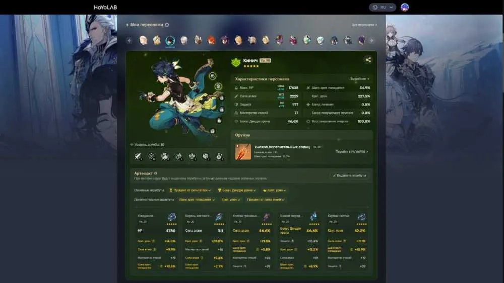Click the HoYoLAB logo
The height and width of the screenshot is (283, 504).
coord(105,8)
